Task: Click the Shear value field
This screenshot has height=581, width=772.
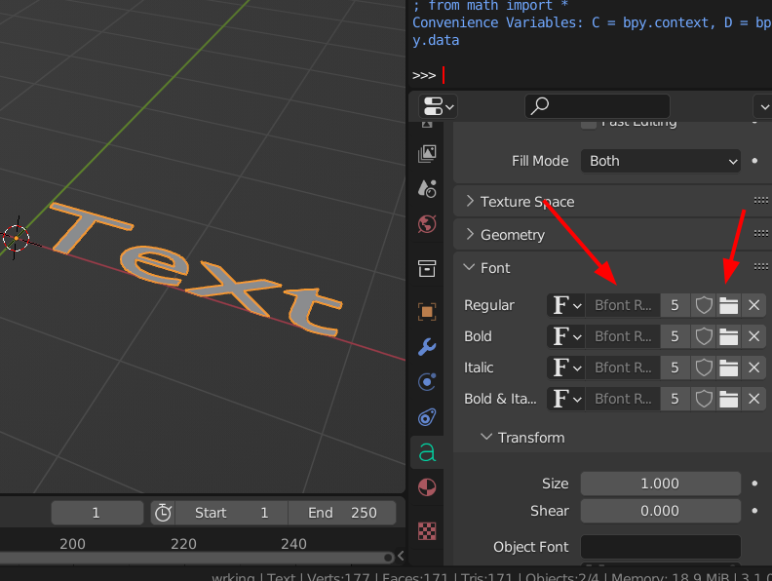Action: [661, 511]
